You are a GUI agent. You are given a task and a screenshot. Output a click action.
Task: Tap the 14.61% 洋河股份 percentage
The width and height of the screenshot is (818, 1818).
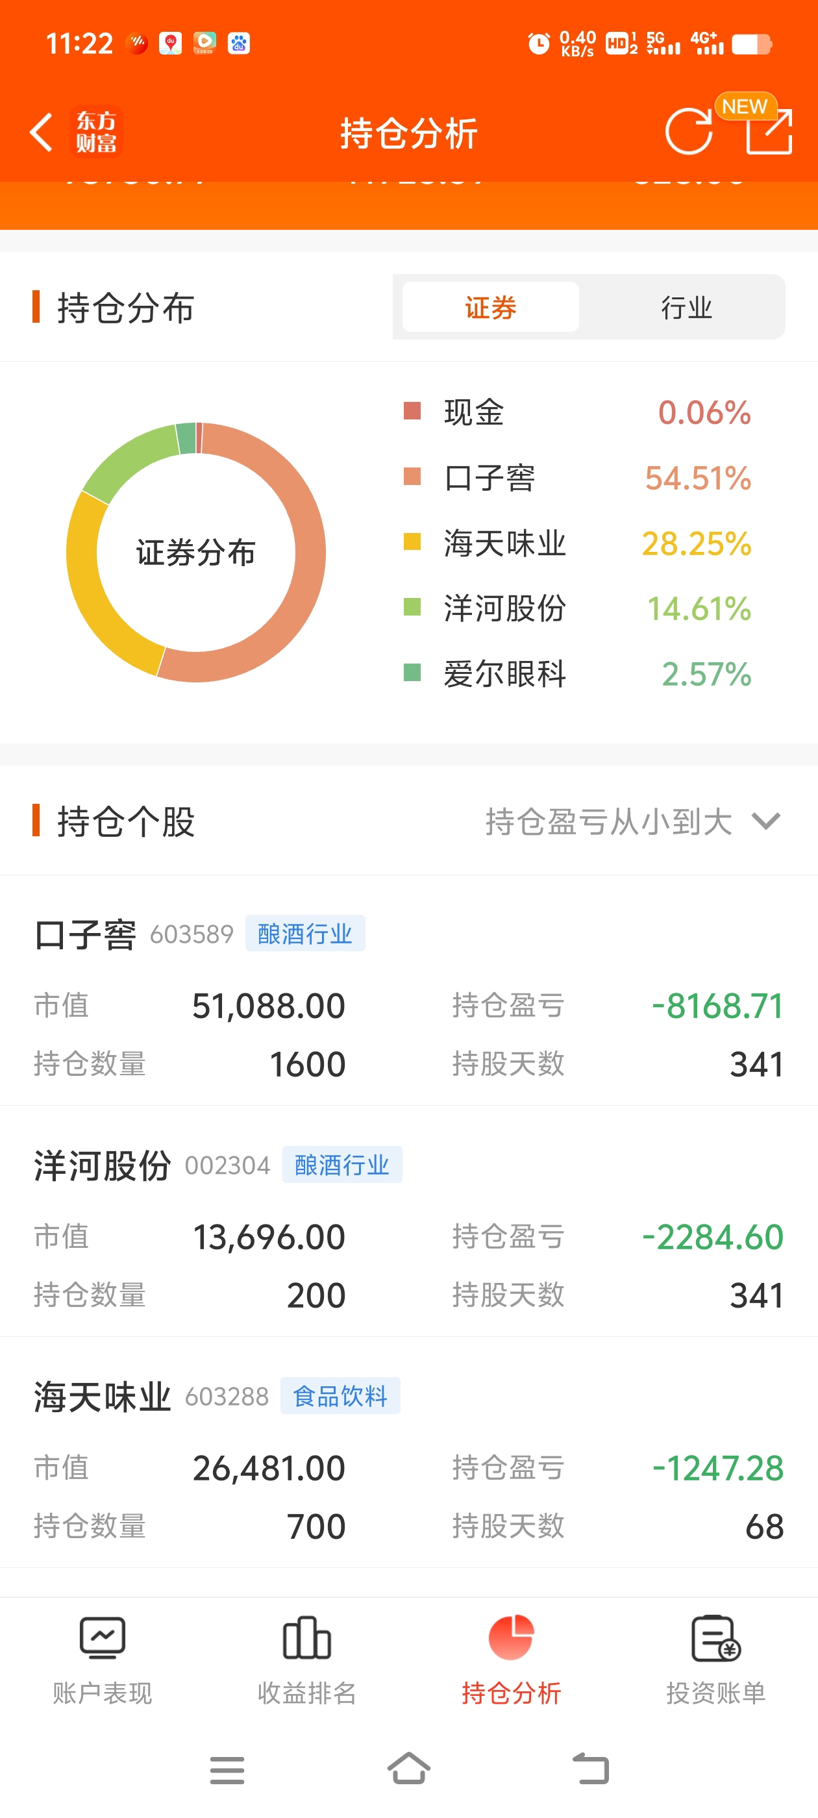tap(699, 608)
